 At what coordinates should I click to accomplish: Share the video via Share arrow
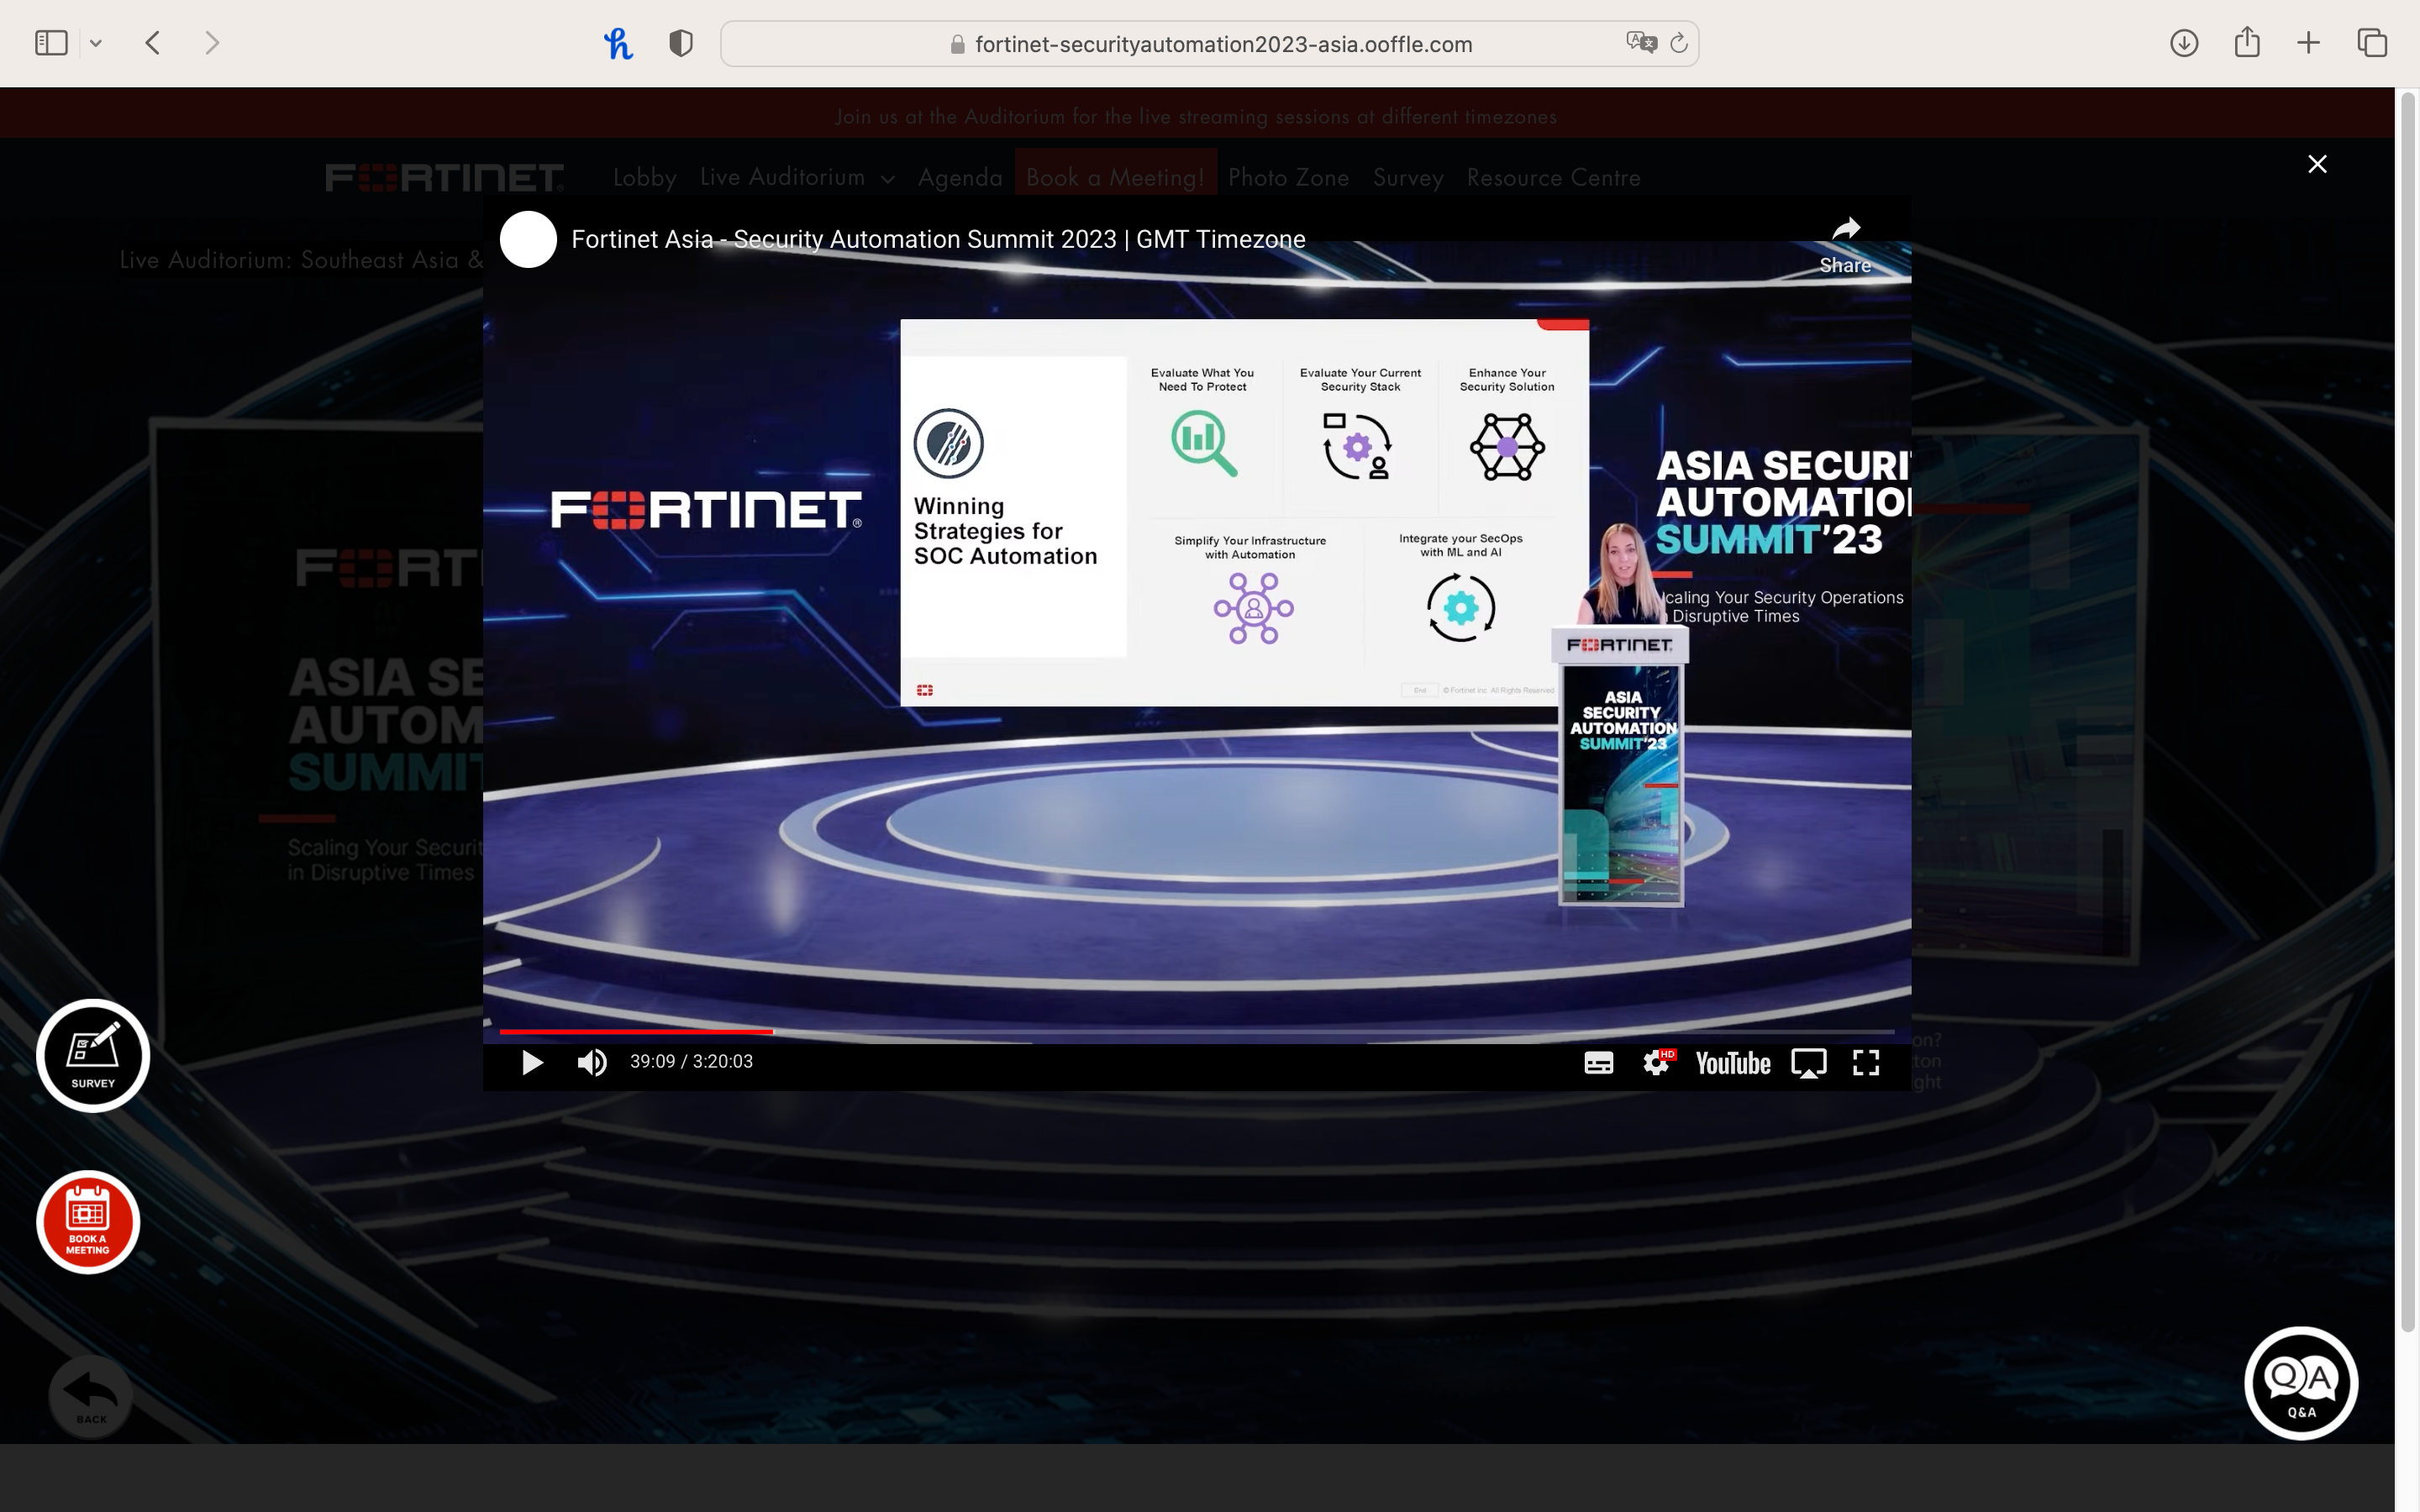1845,245
